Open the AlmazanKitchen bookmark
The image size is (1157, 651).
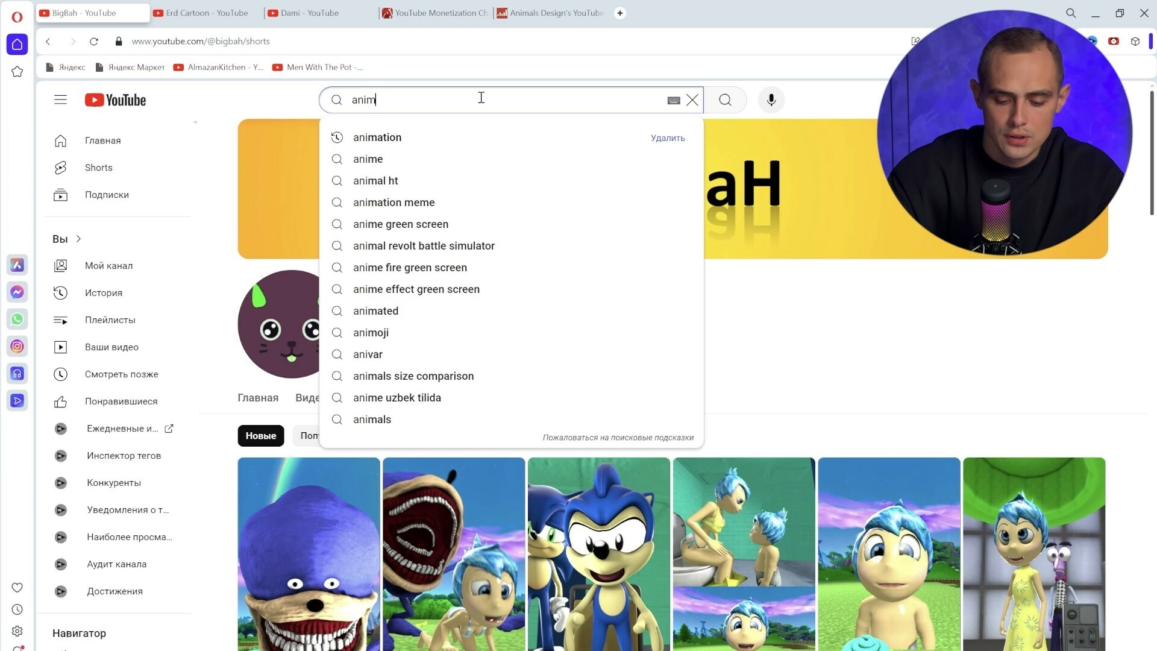coord(219,67)
